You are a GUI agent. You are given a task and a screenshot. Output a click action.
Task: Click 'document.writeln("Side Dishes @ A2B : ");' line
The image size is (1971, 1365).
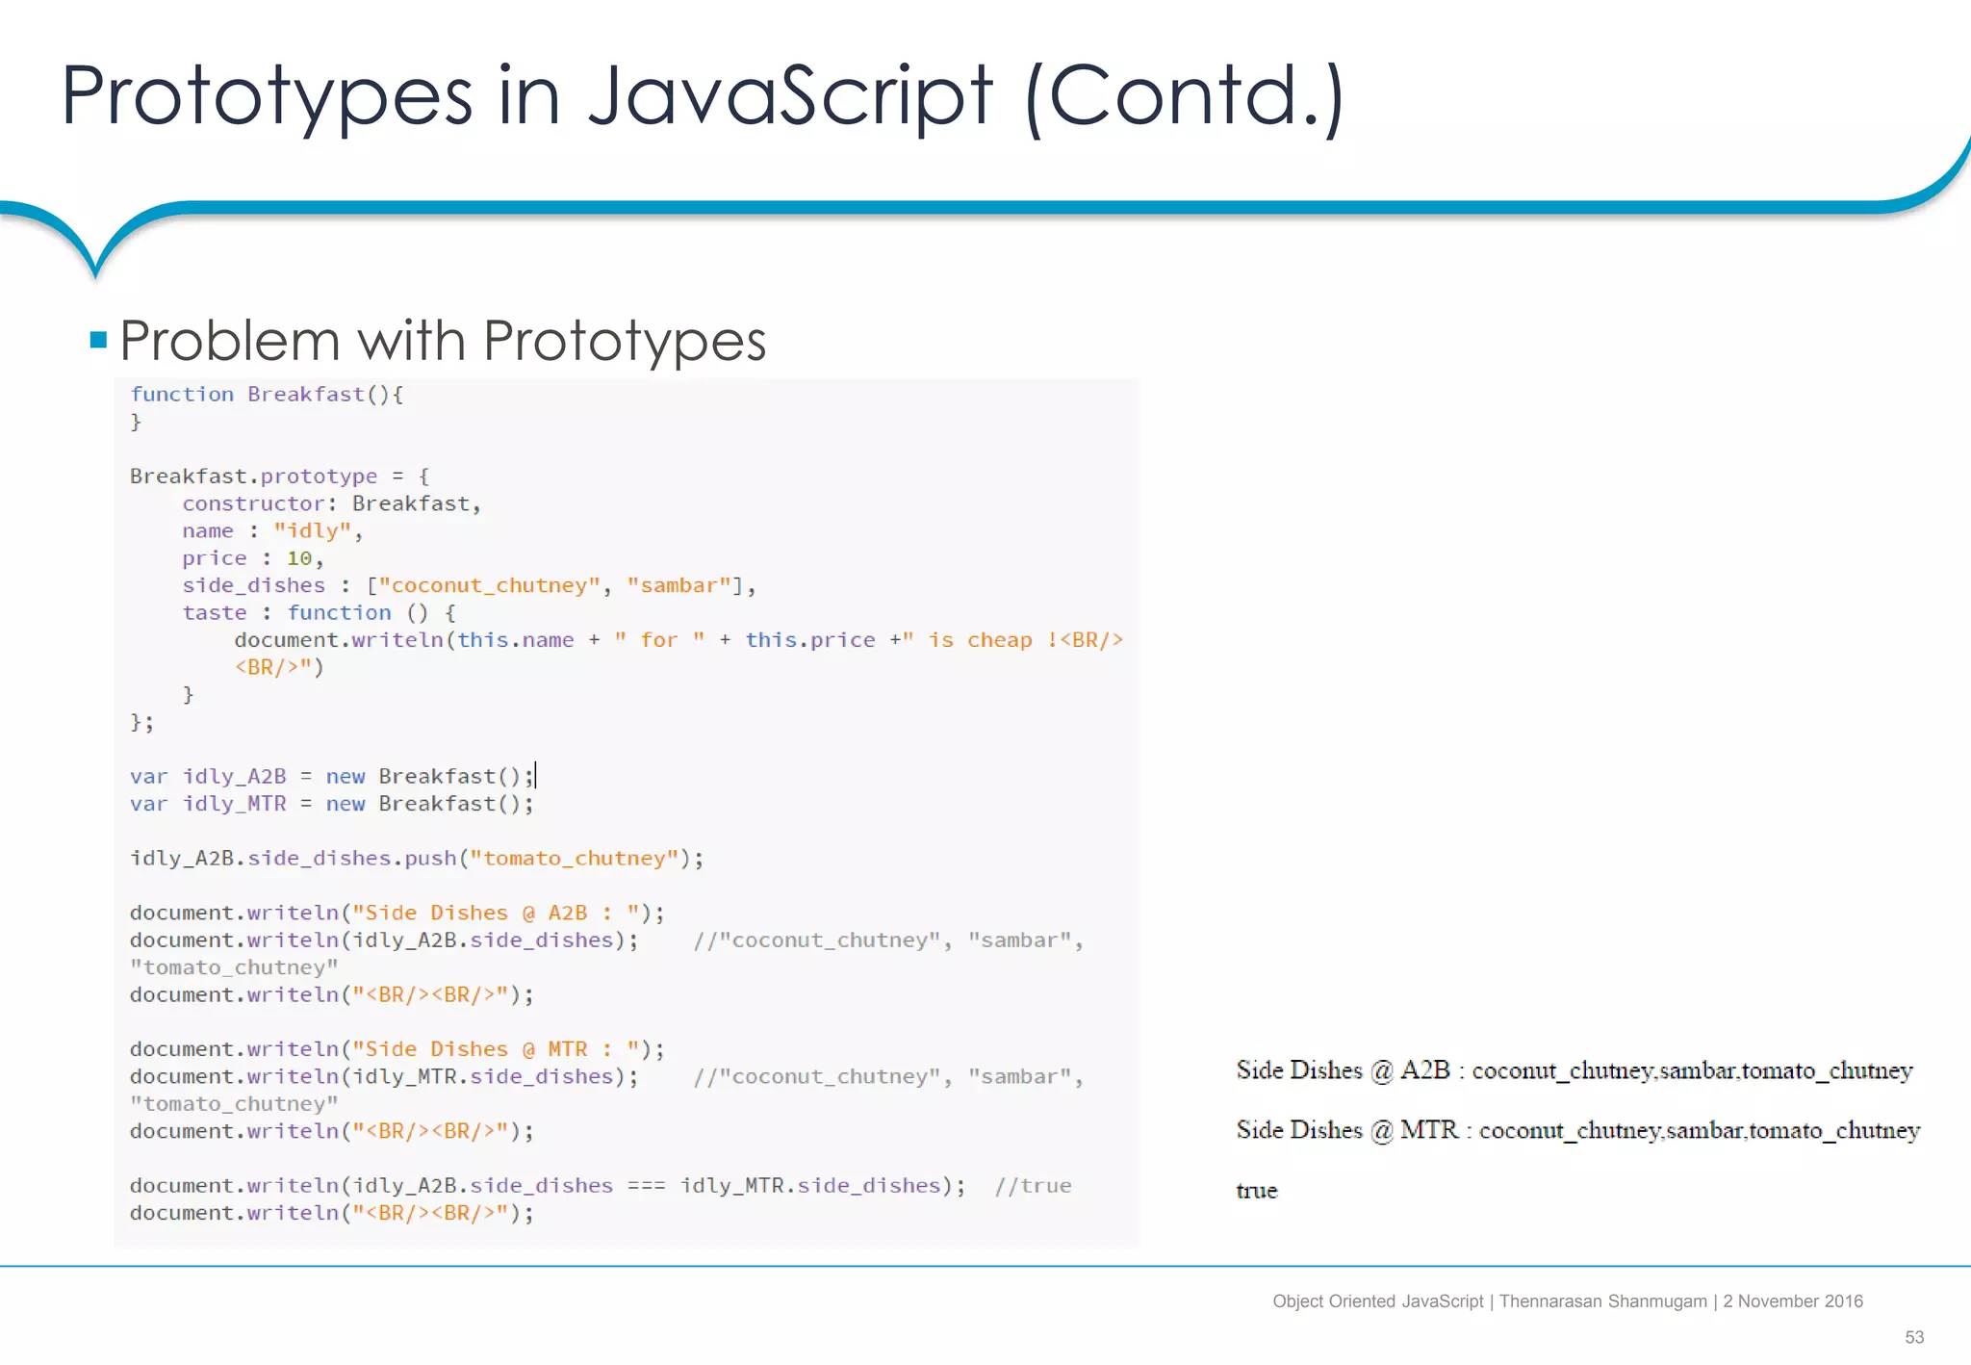397,913
